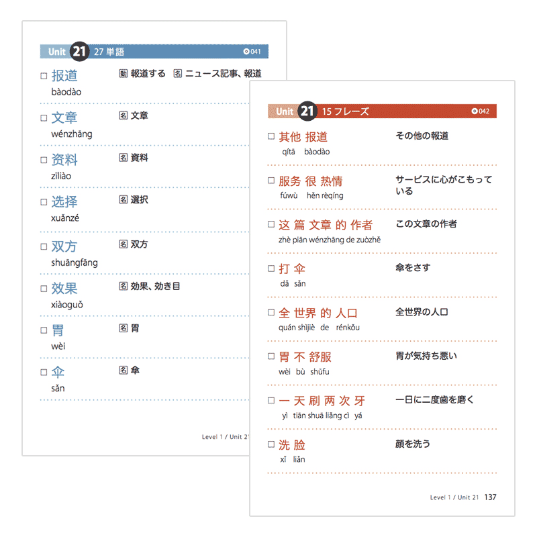This screenshot has width=537, height=537.
Task: Click the red phrase 一 天 刷 两 次 牙
Action: pyautogui.click(x=322, y=401)
